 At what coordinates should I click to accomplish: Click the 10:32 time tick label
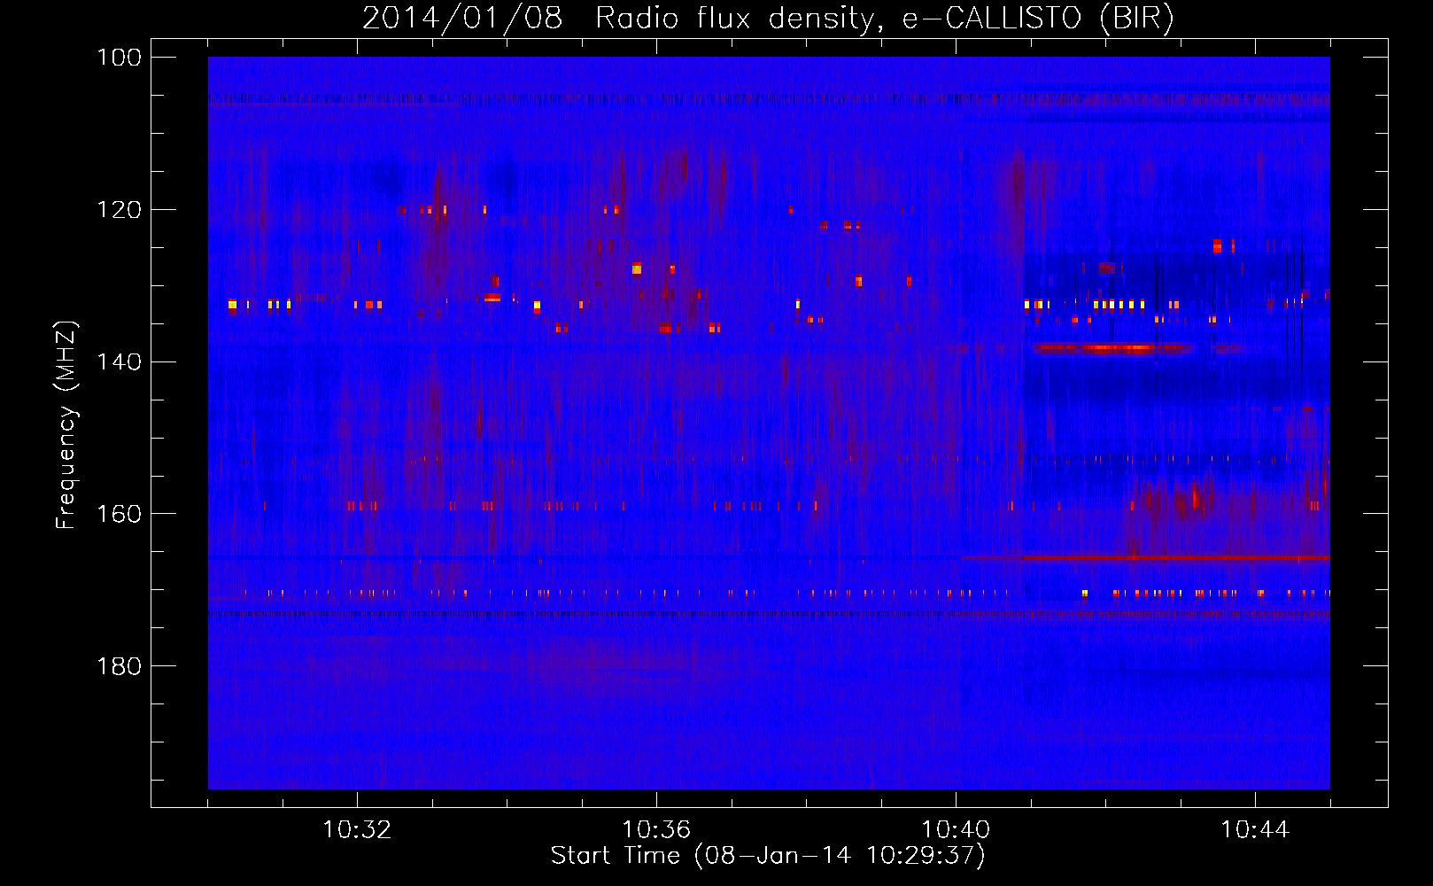pyautogui.click(x=357, y=830)
